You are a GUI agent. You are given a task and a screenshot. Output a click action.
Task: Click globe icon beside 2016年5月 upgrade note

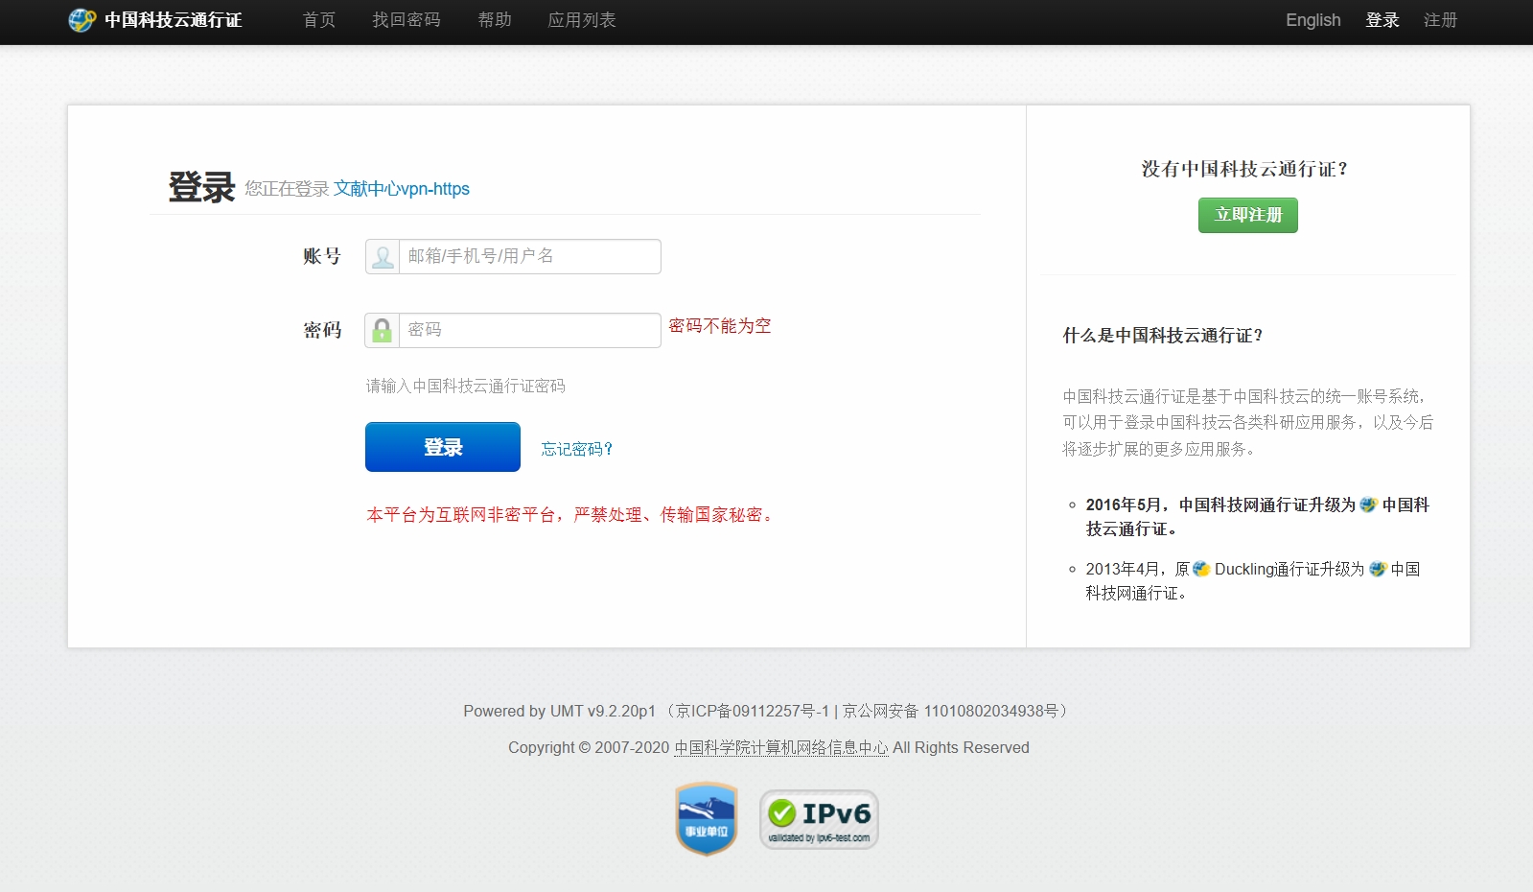[x=1368, y=505]
